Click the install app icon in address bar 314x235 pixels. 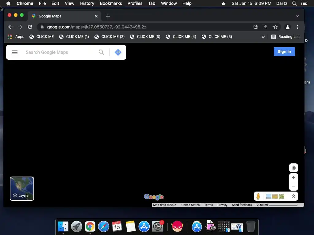click(x=255, y=27)
